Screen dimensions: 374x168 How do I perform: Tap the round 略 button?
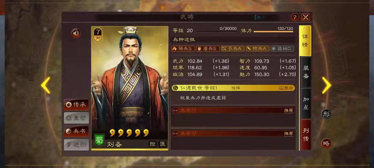click(326, 143)
